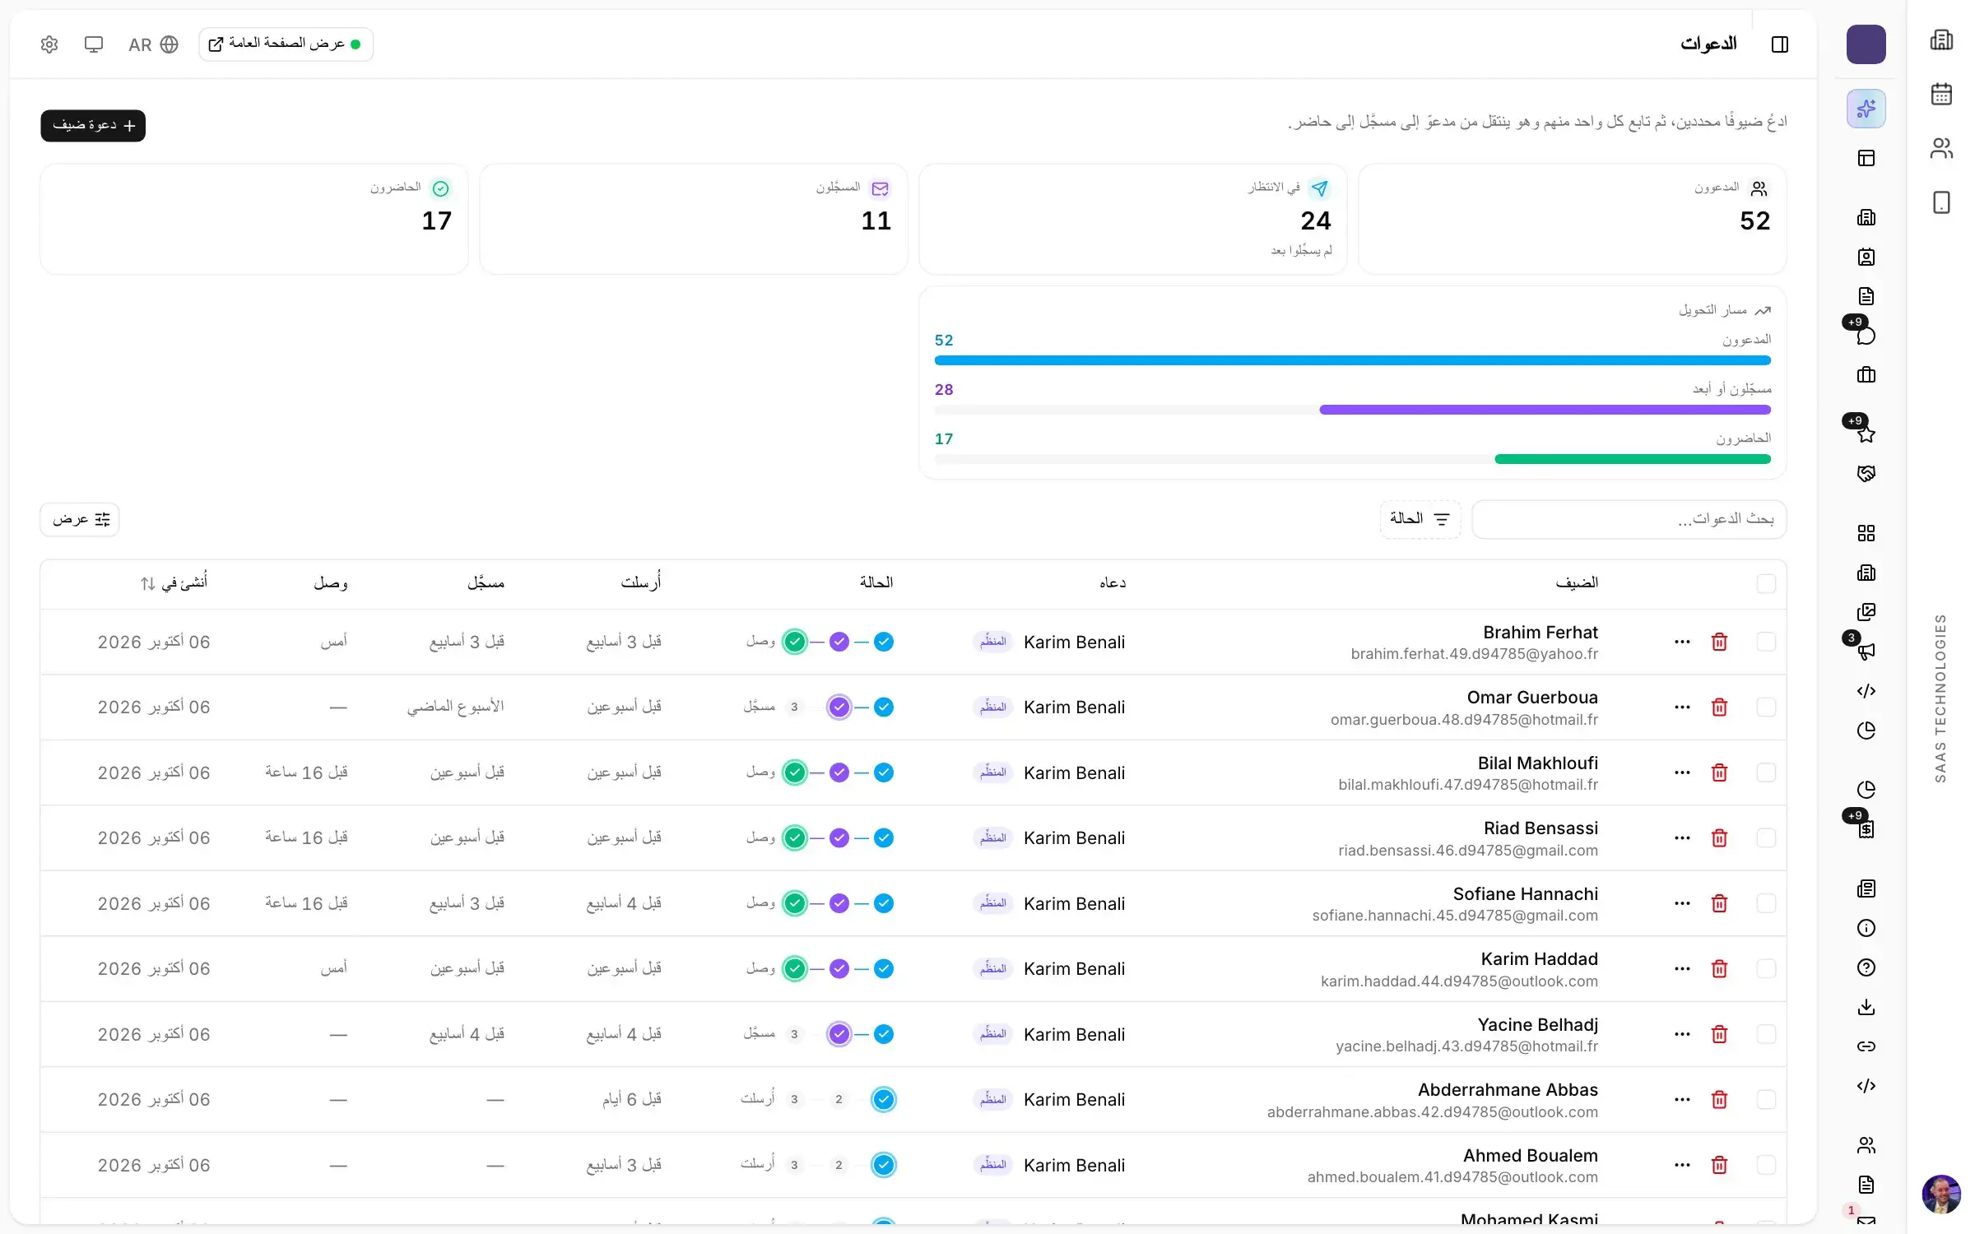Open the handshake icon in sidebar
1975x1234 pixels.
pyautogui.click(x=1866, y=474)
